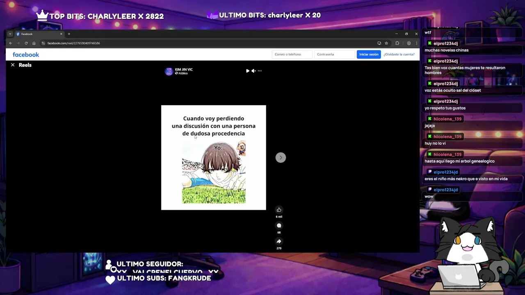The width and height of the screenshot is (525, 295).
Task: Play the reel video
Action: click(247, 71)
